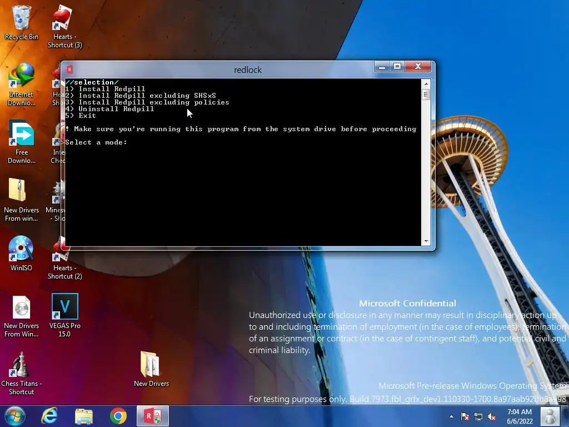Click the redlock window title icon
Image resolution: width=569 pixels, height=427 pixels.
(69, 69)
